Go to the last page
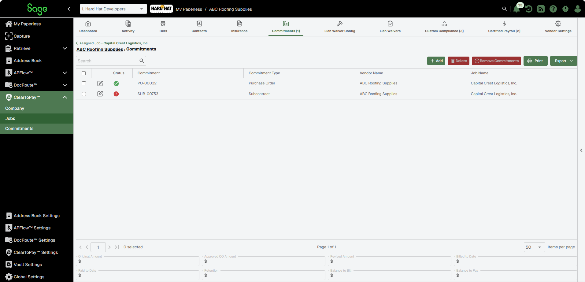 [x=117, y=247]
